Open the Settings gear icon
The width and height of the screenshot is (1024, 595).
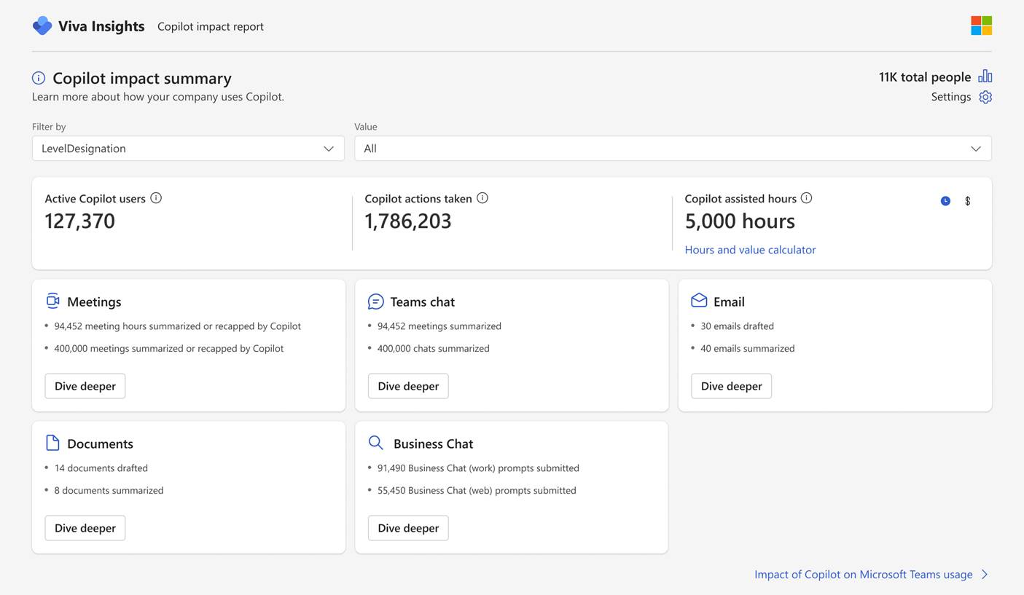pyautogui.click(x=985, y=97)
